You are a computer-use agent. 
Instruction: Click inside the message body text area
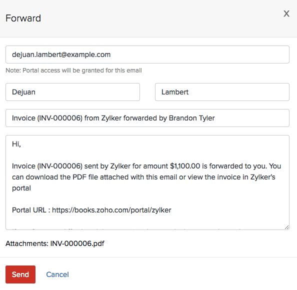(x=147, y=182)
